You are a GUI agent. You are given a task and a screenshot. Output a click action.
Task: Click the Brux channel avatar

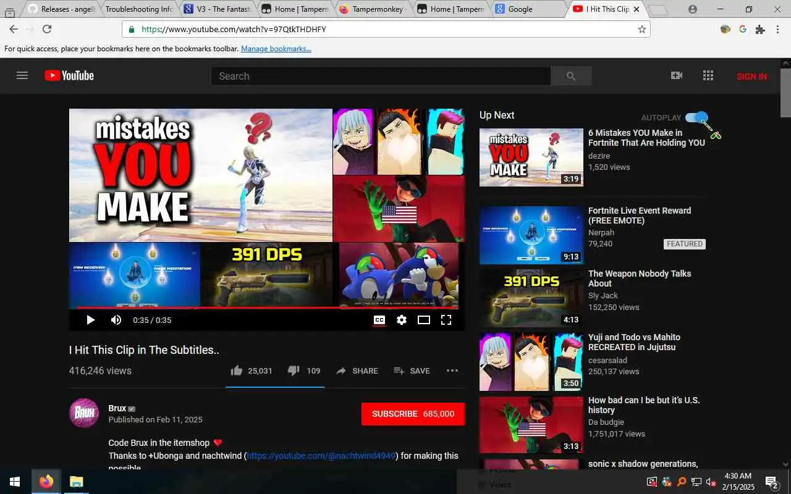(x=84, y=413)
